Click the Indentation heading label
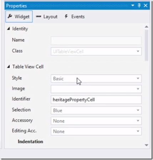This screenshot has width=153, height=160. [30, 141]
